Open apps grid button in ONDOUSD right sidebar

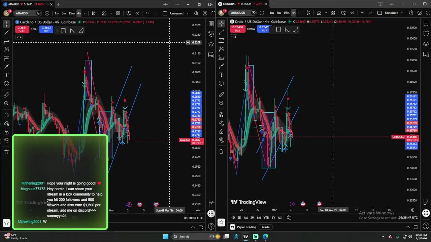pyautogui.click(x=426, y=213)
